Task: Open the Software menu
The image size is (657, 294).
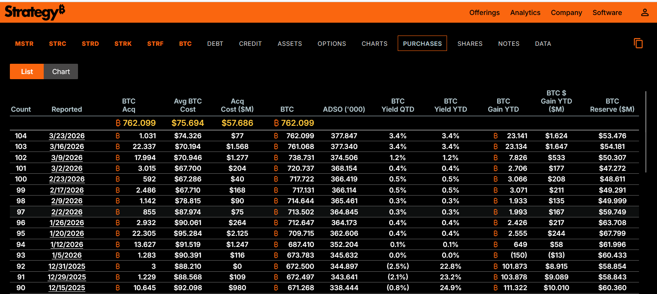Action: [x=607, y=12]
